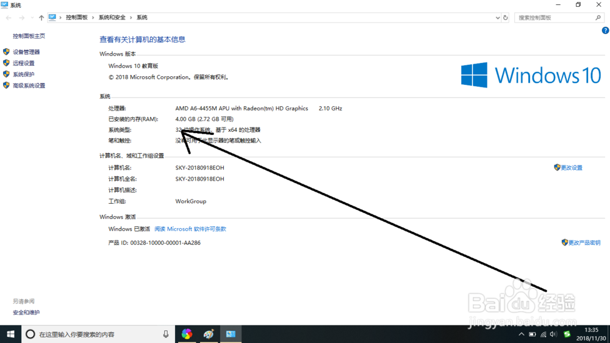610x343 pixels.
Task: Select the Windows 10 教育版 text
Action: point(133,66)
